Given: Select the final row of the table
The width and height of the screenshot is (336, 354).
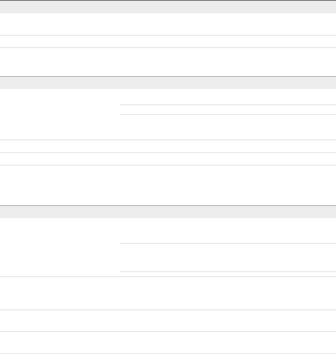Looking at the screenshot, I should click(x=168, y=342).
